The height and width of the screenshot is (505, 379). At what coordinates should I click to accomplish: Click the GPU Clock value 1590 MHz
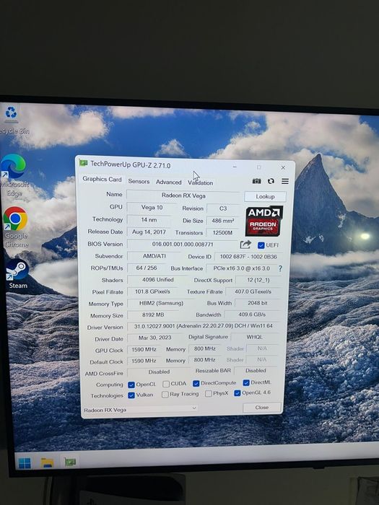(x=144, y=349)
